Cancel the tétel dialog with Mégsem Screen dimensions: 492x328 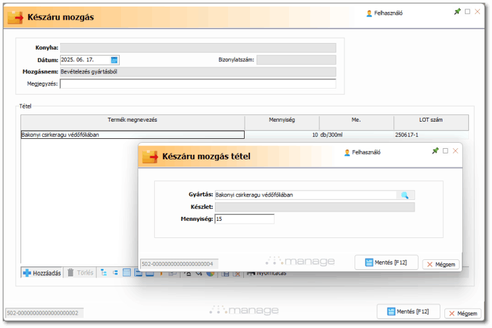(x=441, y=265)
